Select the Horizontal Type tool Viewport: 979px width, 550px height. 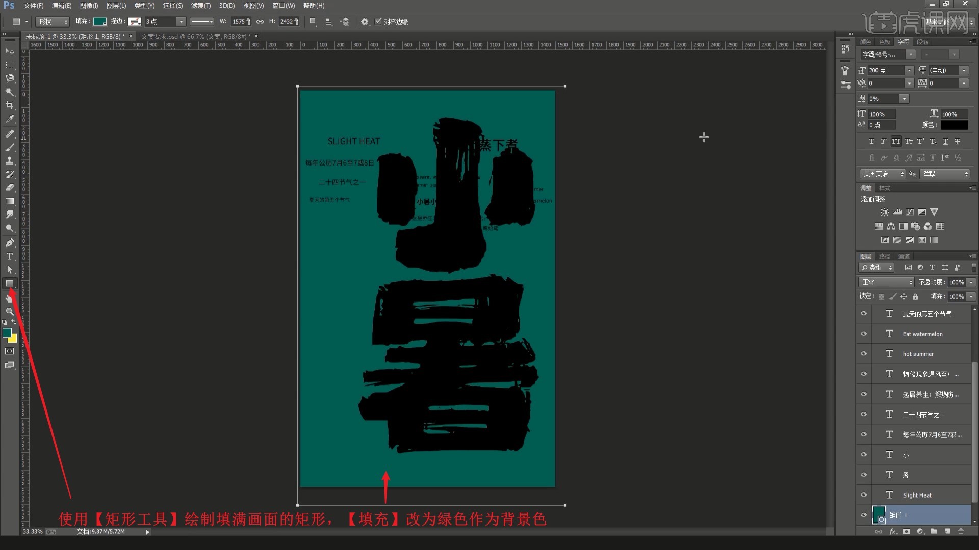[x=10, y=256]
